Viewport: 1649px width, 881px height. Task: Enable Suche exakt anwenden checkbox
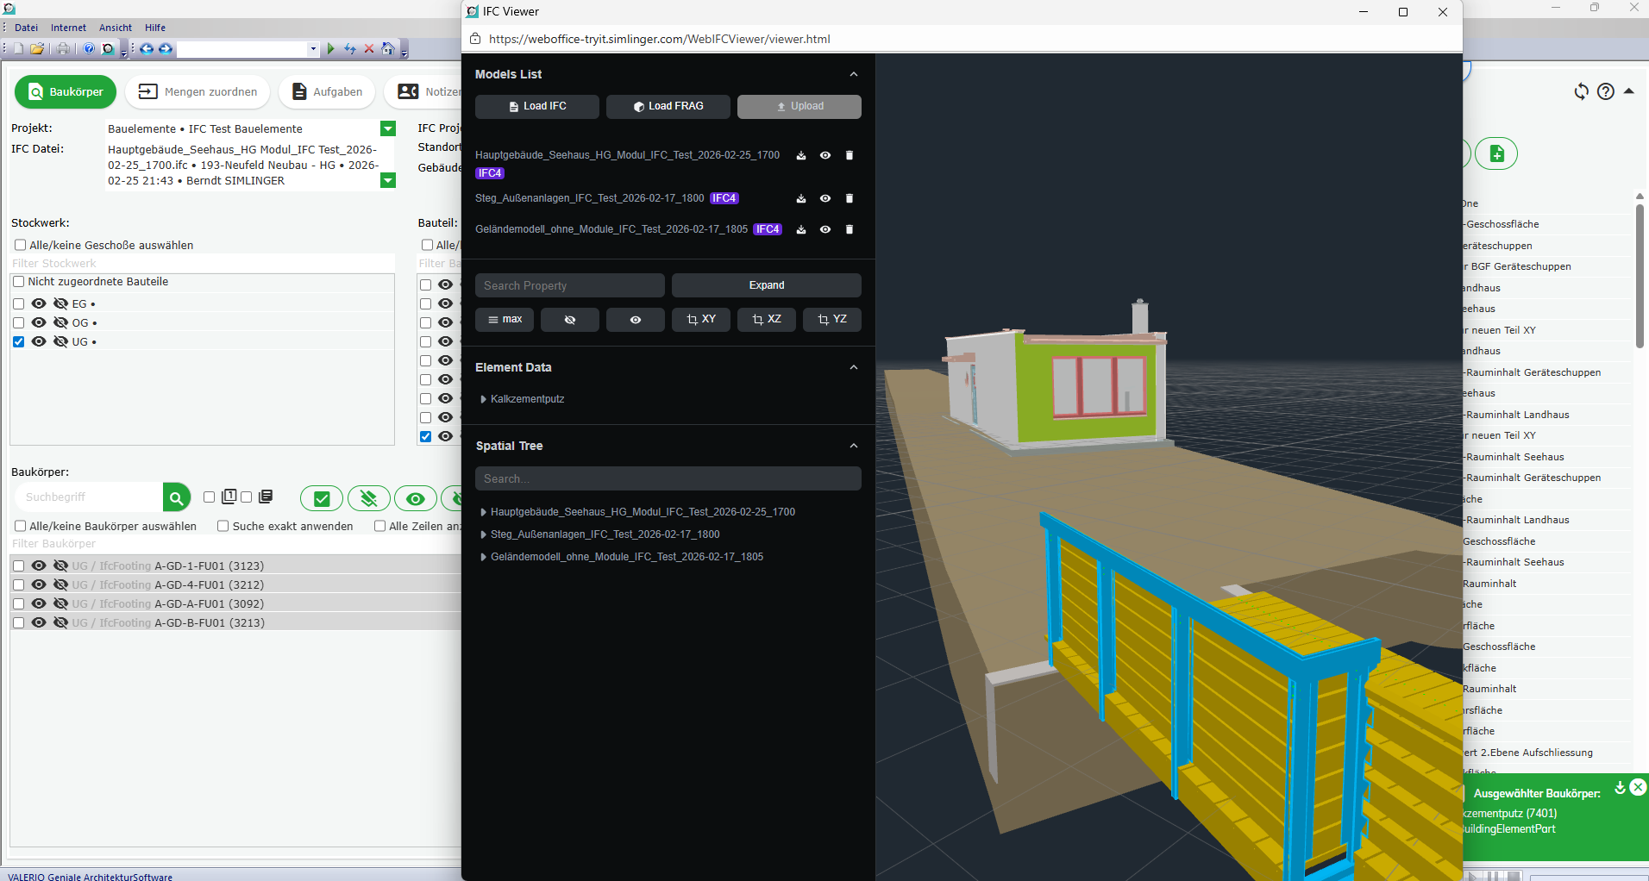coord(223,526)
